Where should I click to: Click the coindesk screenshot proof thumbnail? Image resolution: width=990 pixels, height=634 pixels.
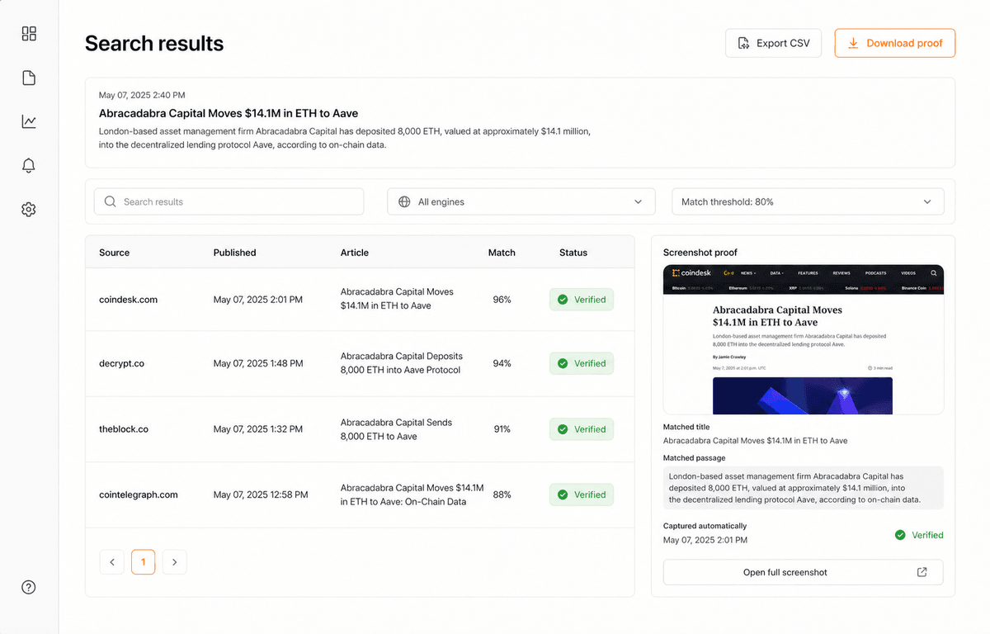[804, 339]
